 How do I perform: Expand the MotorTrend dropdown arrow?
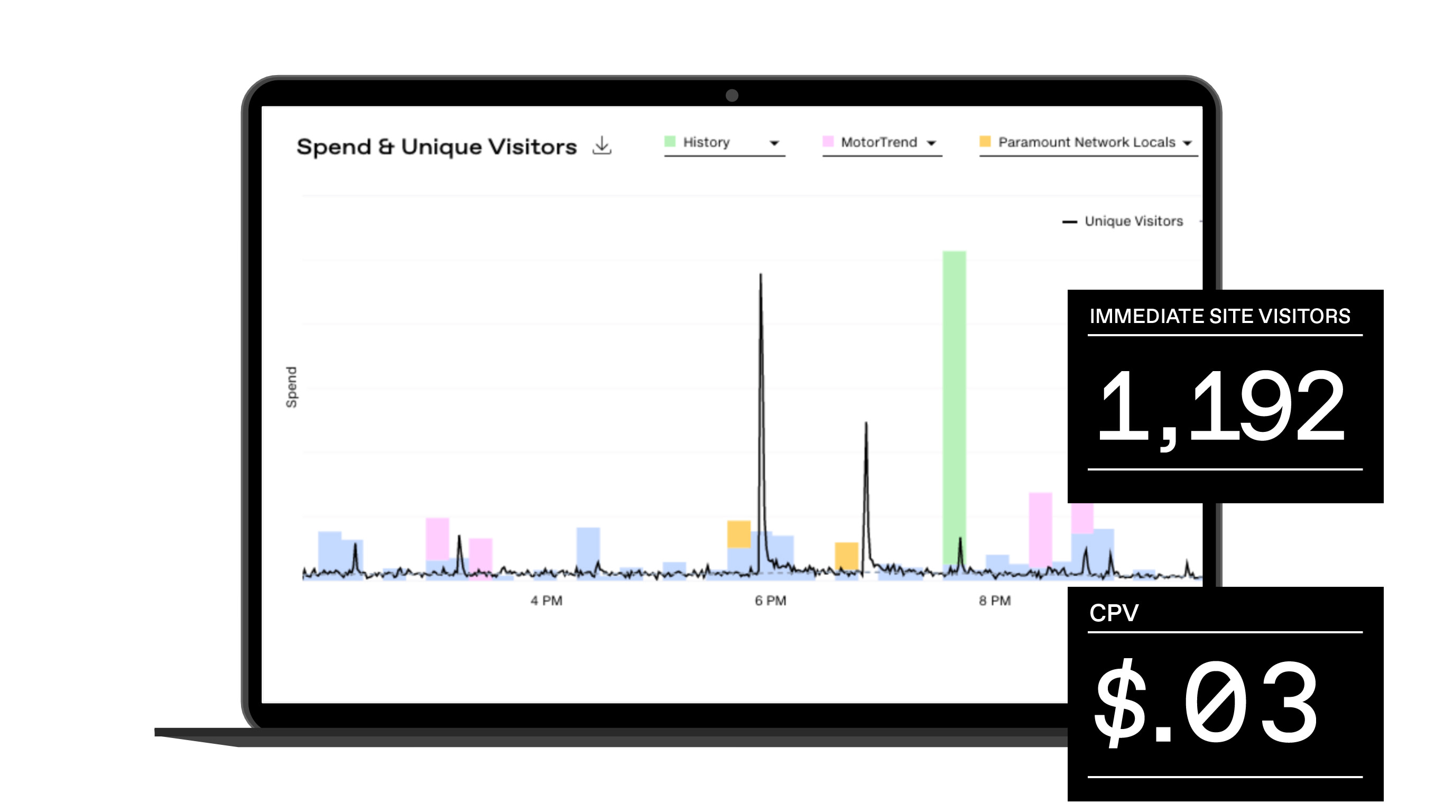click(931, 143)
